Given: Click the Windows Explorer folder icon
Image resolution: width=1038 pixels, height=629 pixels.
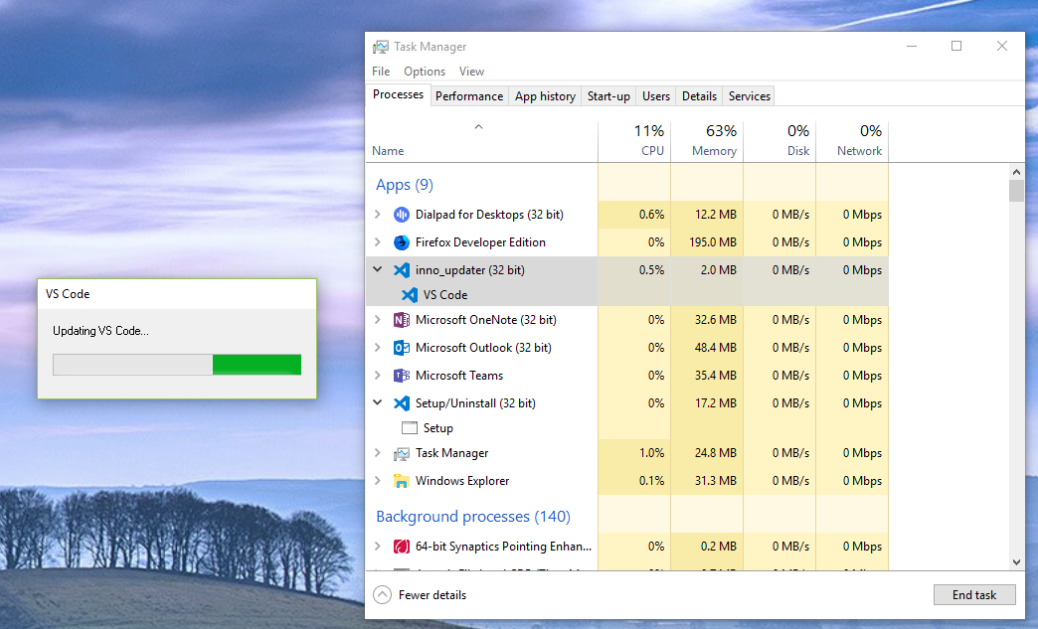Looking at the screenshot, I should 402,480.
